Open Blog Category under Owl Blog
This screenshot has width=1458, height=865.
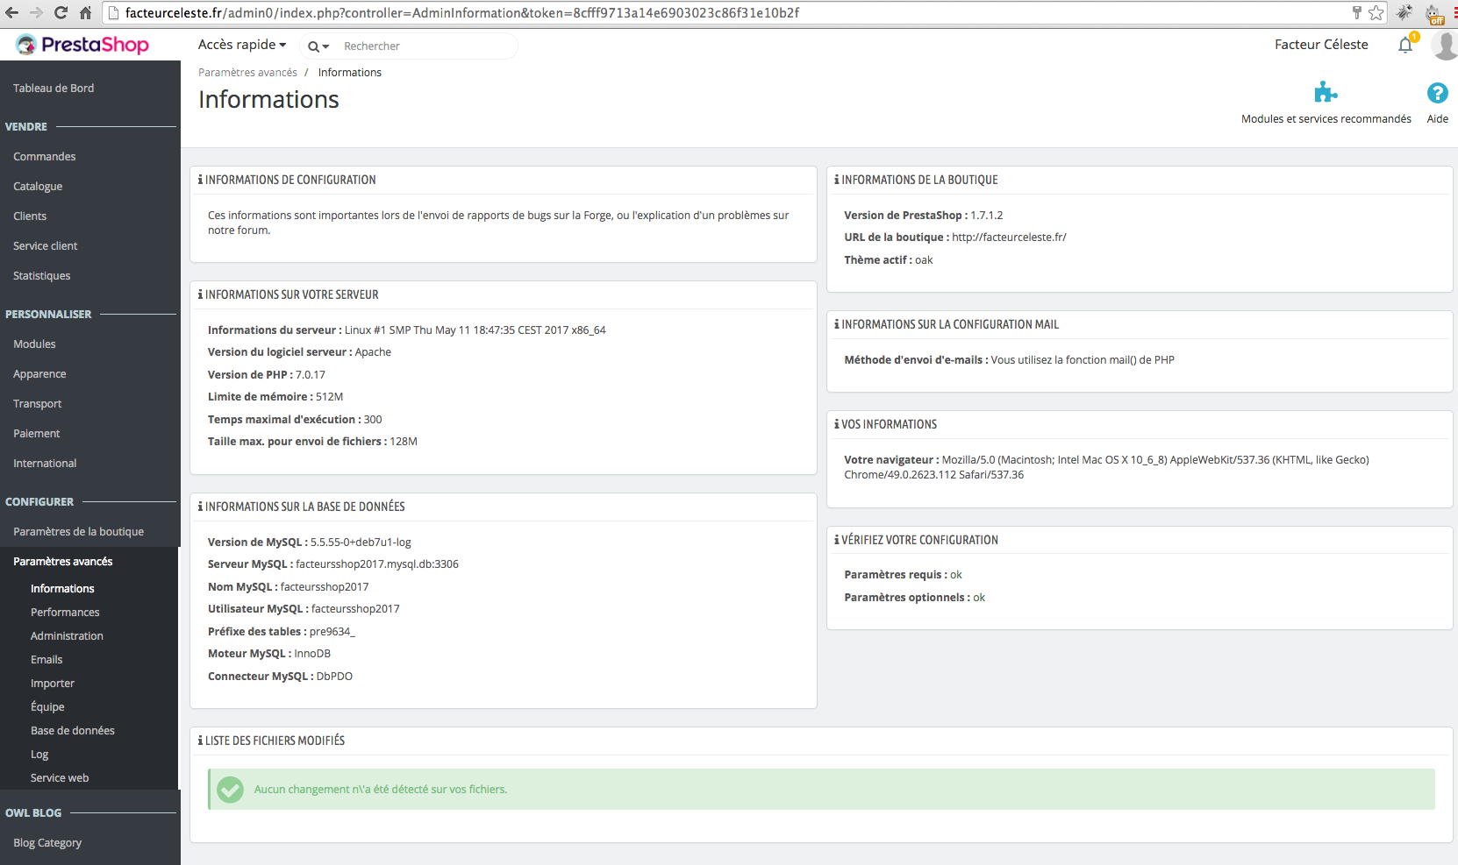tap(47, 843)
